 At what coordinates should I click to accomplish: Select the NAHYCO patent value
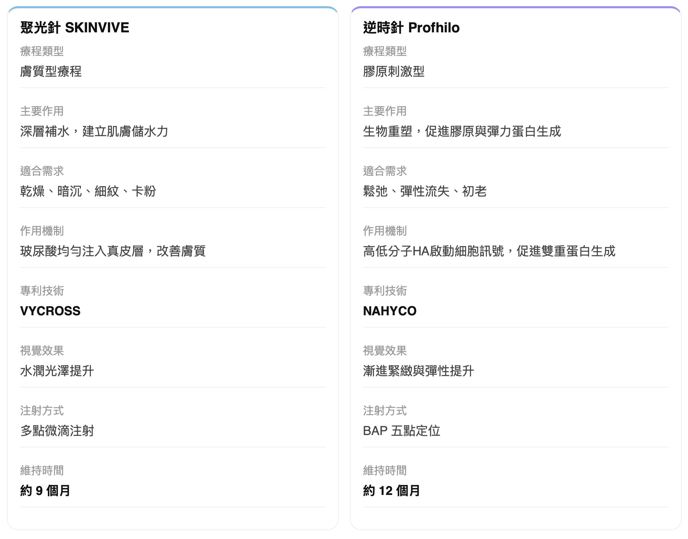pos(390,311)
